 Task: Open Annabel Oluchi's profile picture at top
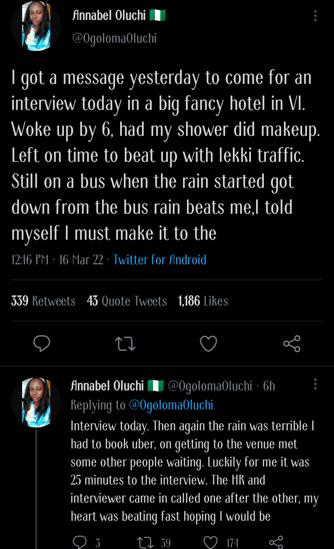point(36,26)
